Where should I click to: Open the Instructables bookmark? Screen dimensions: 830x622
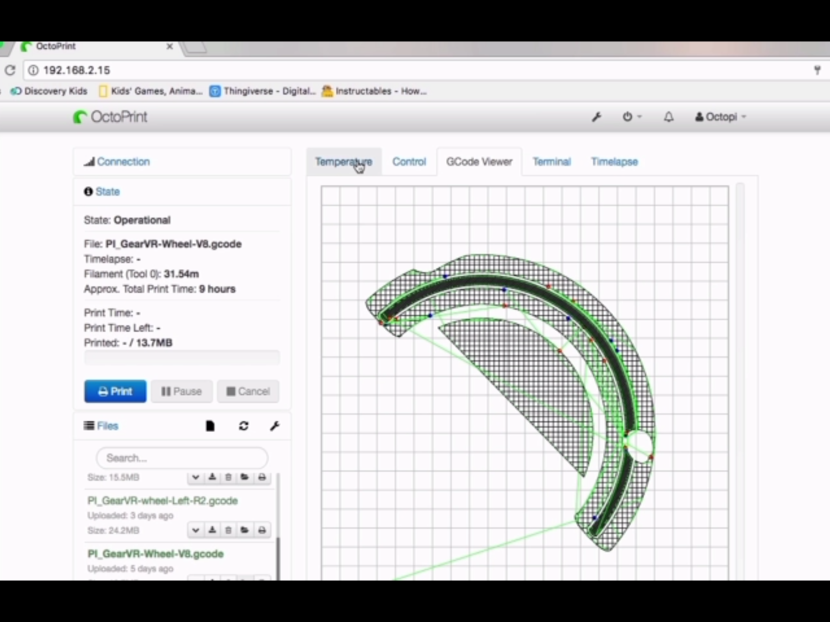point(374,91)
